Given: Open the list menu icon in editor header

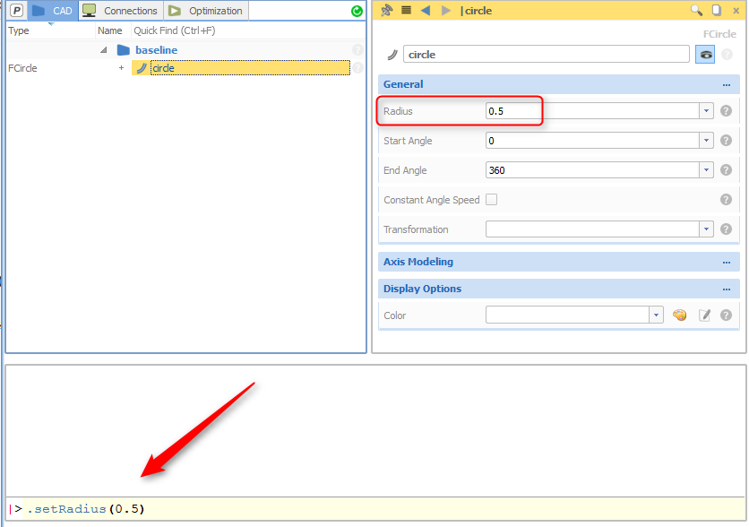Looking at the screenshot, I should click(406, 10).
